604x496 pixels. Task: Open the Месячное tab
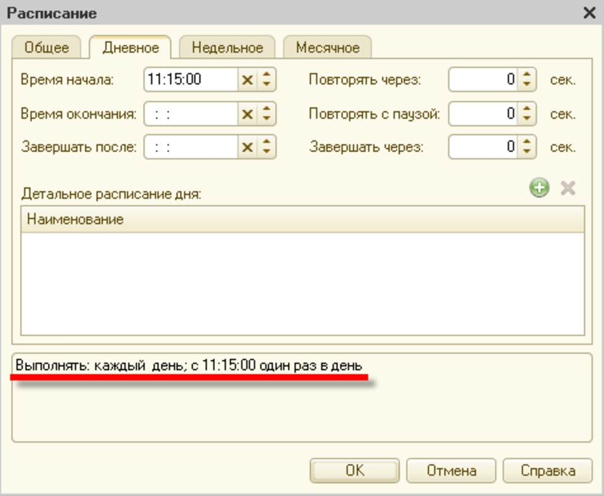tap(327, 47)
